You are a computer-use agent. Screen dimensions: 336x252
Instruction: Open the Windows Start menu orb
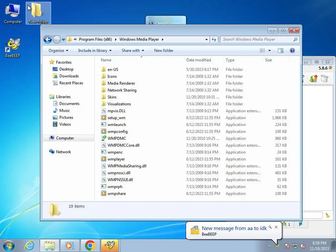point(9,245)
